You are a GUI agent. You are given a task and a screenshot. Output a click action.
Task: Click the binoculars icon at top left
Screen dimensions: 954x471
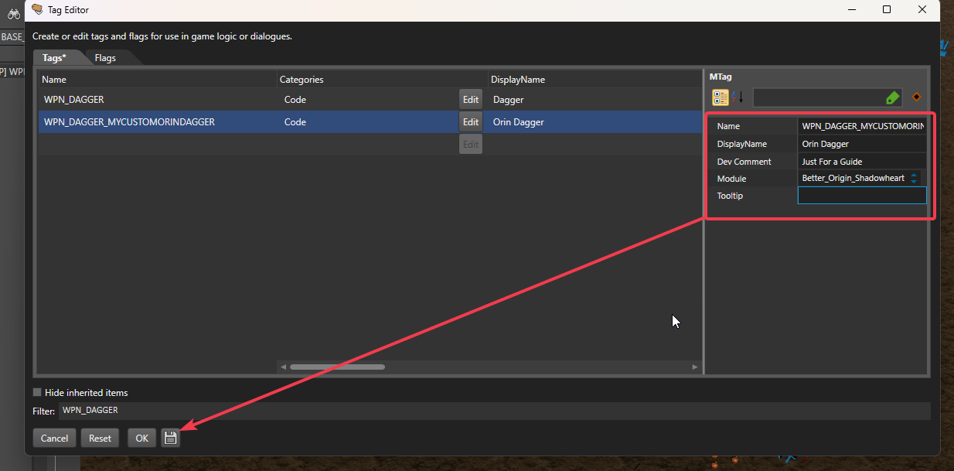[13, 14]
